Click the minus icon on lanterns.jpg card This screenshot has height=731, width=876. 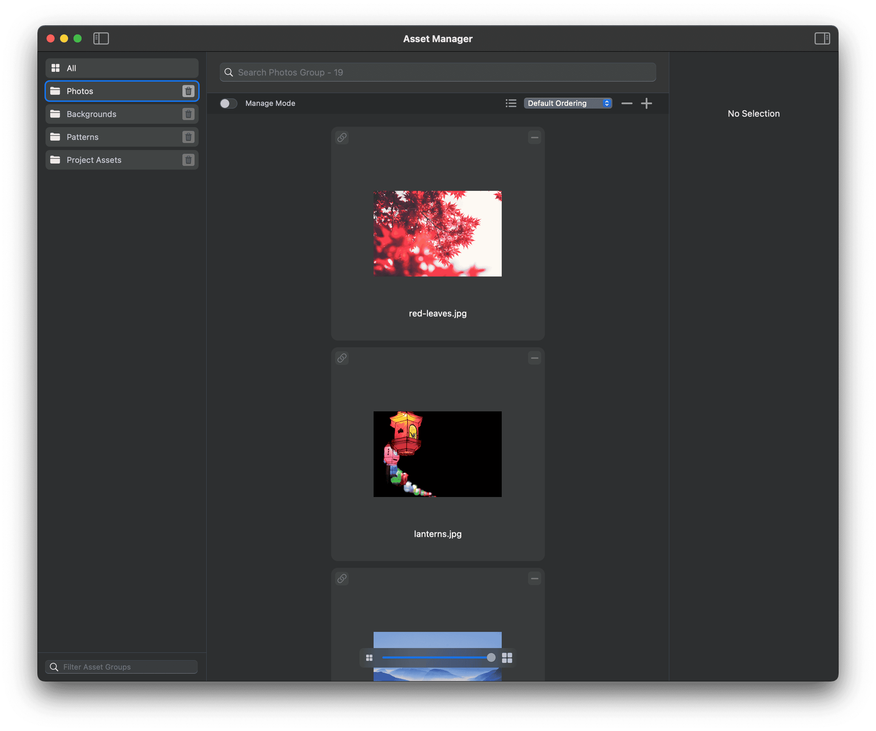534,358
